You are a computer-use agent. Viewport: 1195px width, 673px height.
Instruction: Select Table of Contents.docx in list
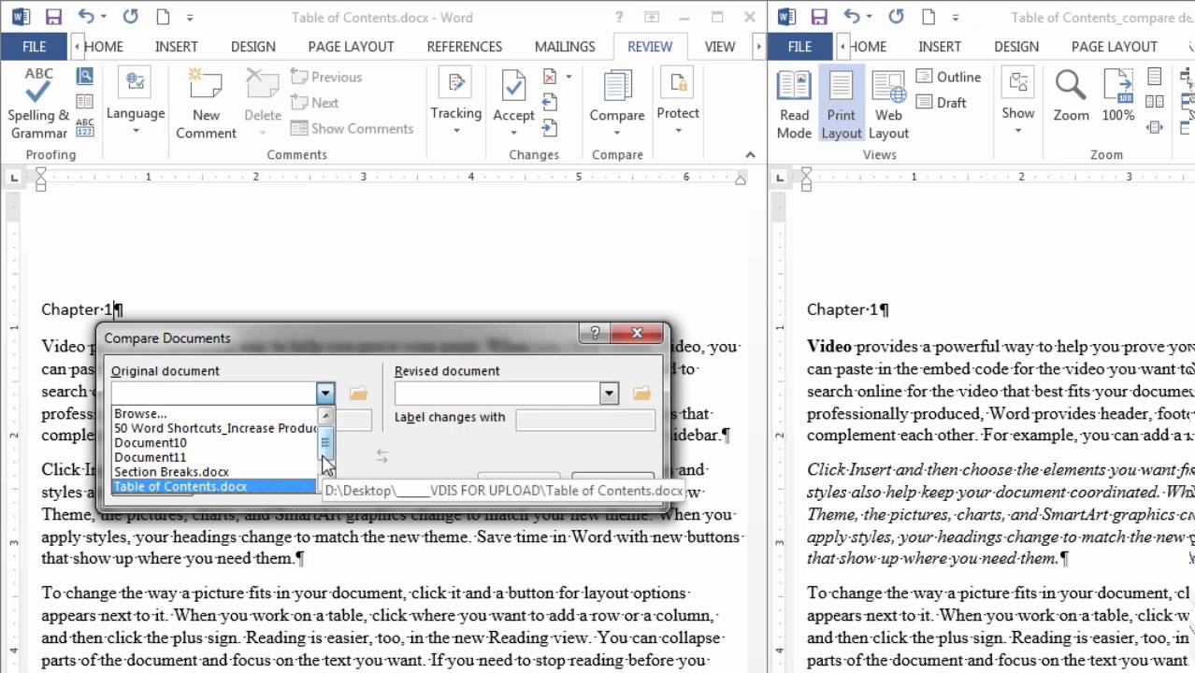click(214, 487)
